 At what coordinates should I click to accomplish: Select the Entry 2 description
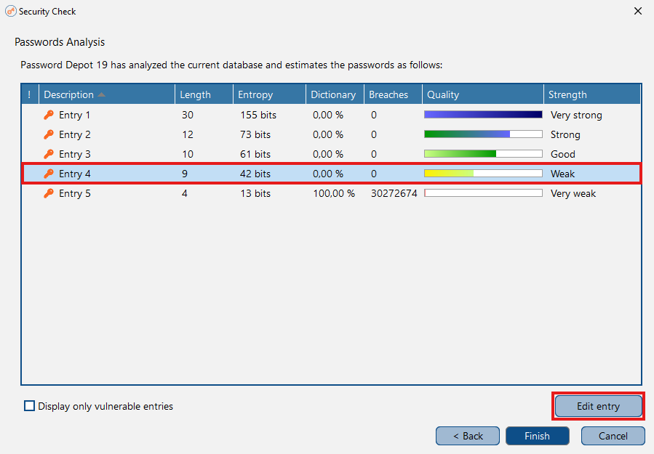pos(74,134)
